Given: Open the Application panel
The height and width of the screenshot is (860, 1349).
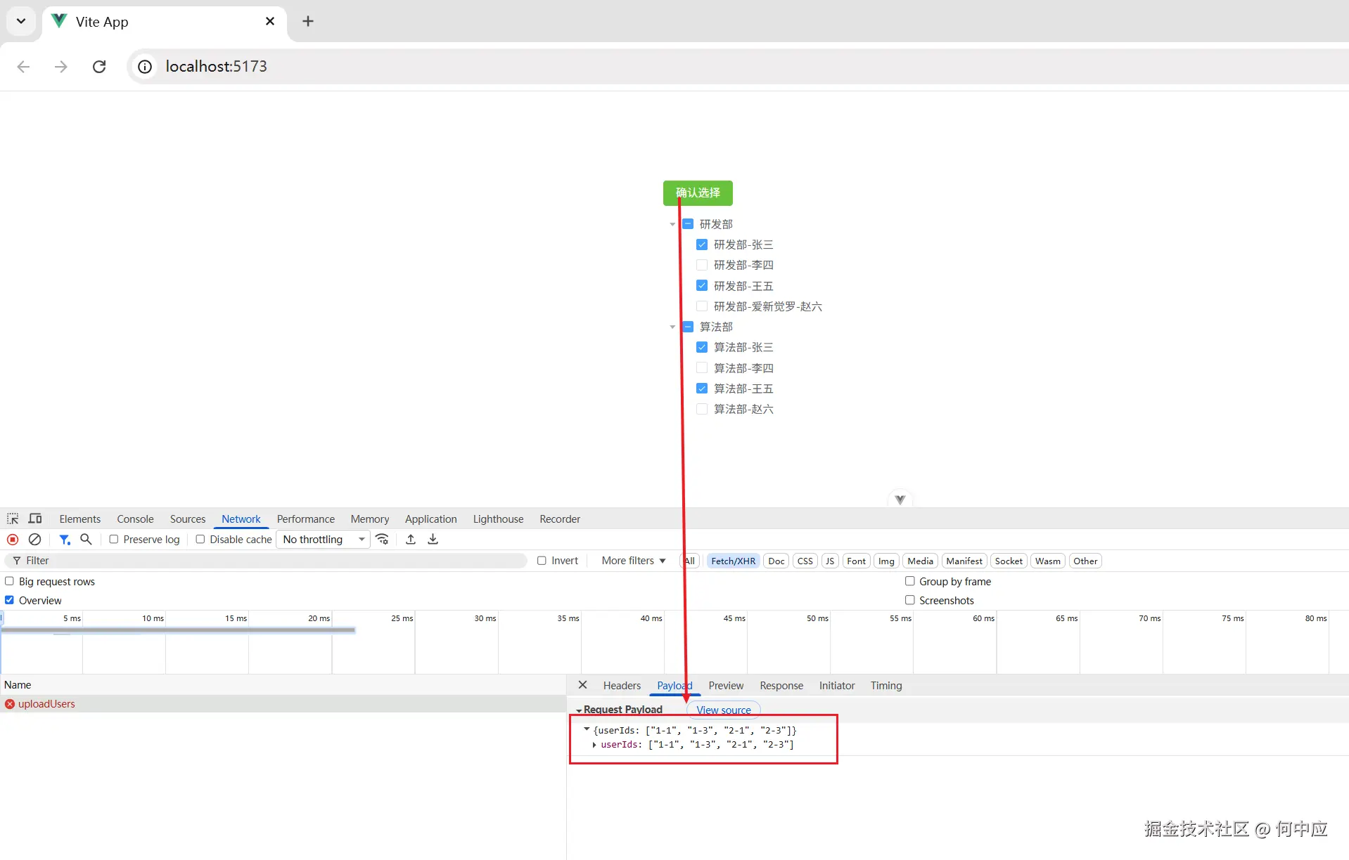Looking at the screenshot, I should pos(431,519).
